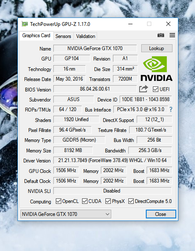Click the Revision field A1
This screenshot has height=251, width=195.
[125, 58]
